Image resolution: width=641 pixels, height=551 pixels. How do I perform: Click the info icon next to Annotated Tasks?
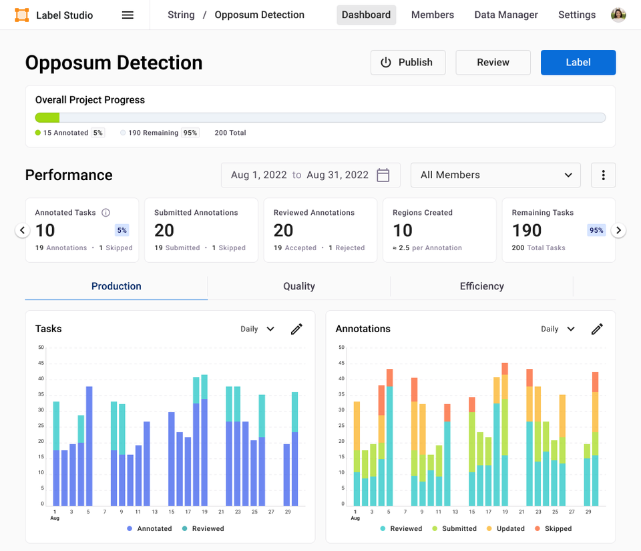tap(105, 212)
